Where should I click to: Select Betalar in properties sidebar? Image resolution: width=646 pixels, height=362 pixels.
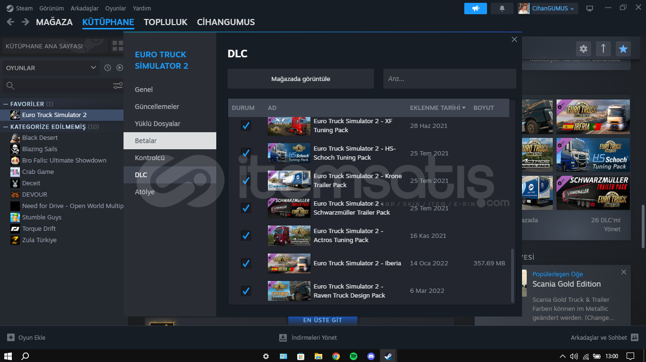click(170, 141)
